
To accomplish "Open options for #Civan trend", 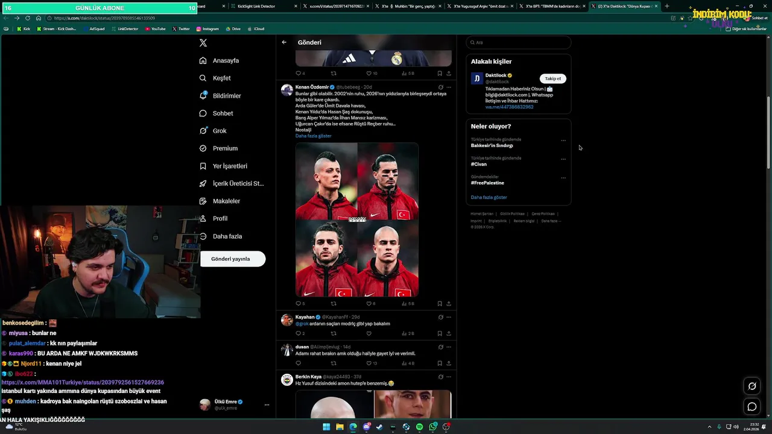I will (563, 159).
